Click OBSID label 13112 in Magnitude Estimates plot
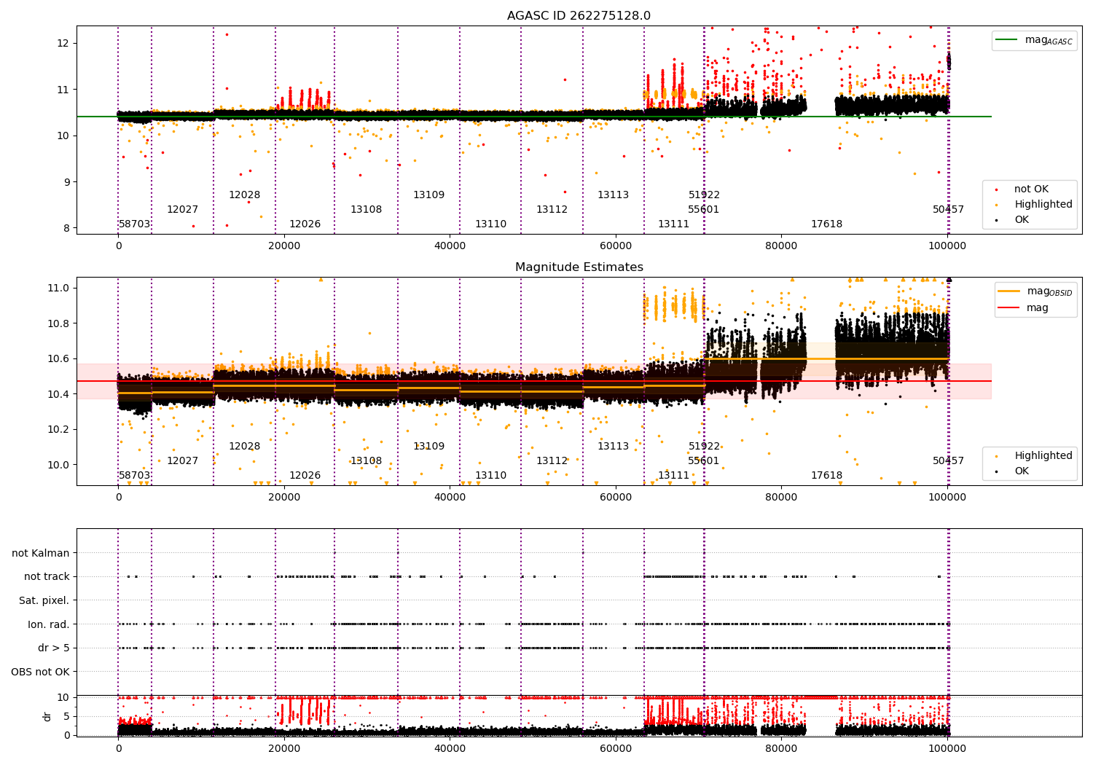Image resolution: width=1093 pixels, height=765 pixels. point(552,460)
